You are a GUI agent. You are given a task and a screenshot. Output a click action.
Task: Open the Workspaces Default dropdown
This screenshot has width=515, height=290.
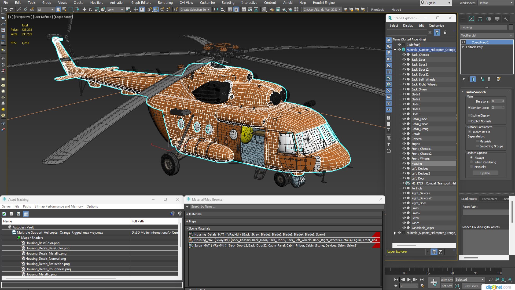(x=495, y=3)
